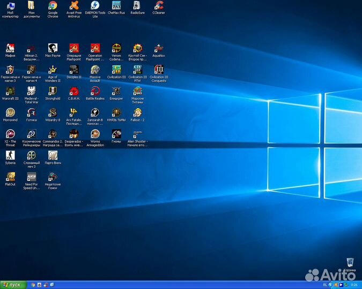Click the RU language indicator in tray
This screenshot has width=362, height=289.
coord(325,285)
